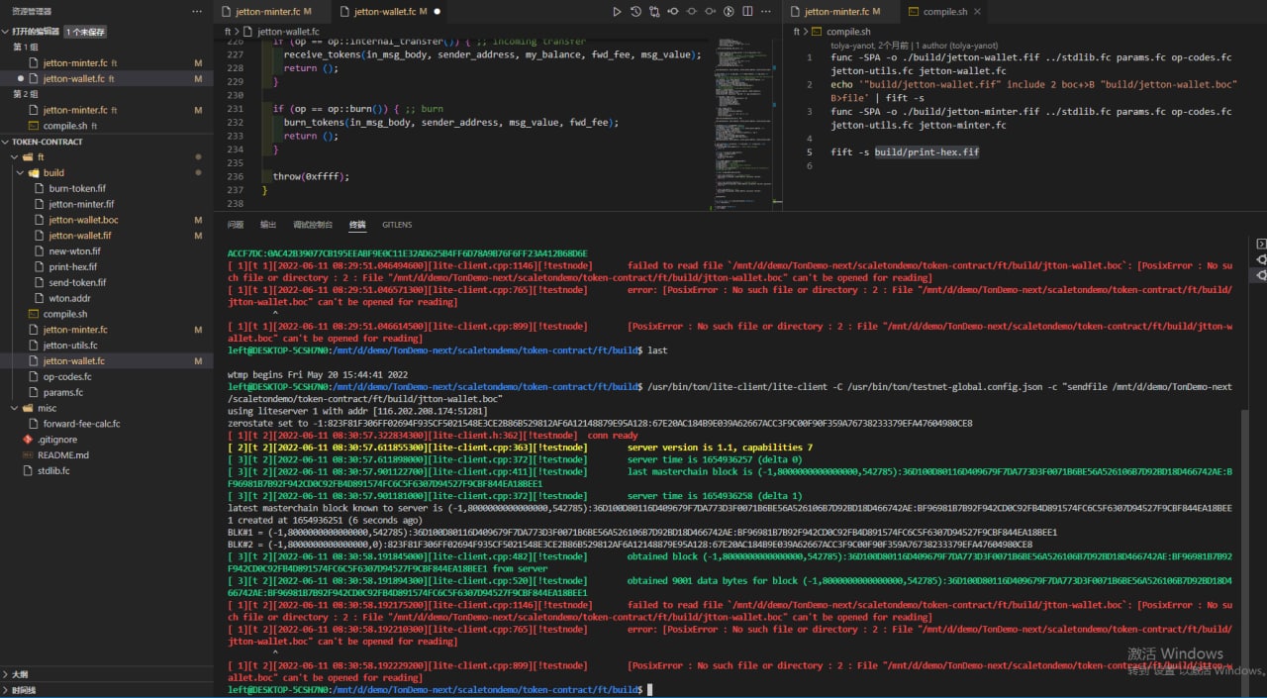
Task: Click the jetton-wallet.fc row in the ft folder tree
Action: coord(107,361)
